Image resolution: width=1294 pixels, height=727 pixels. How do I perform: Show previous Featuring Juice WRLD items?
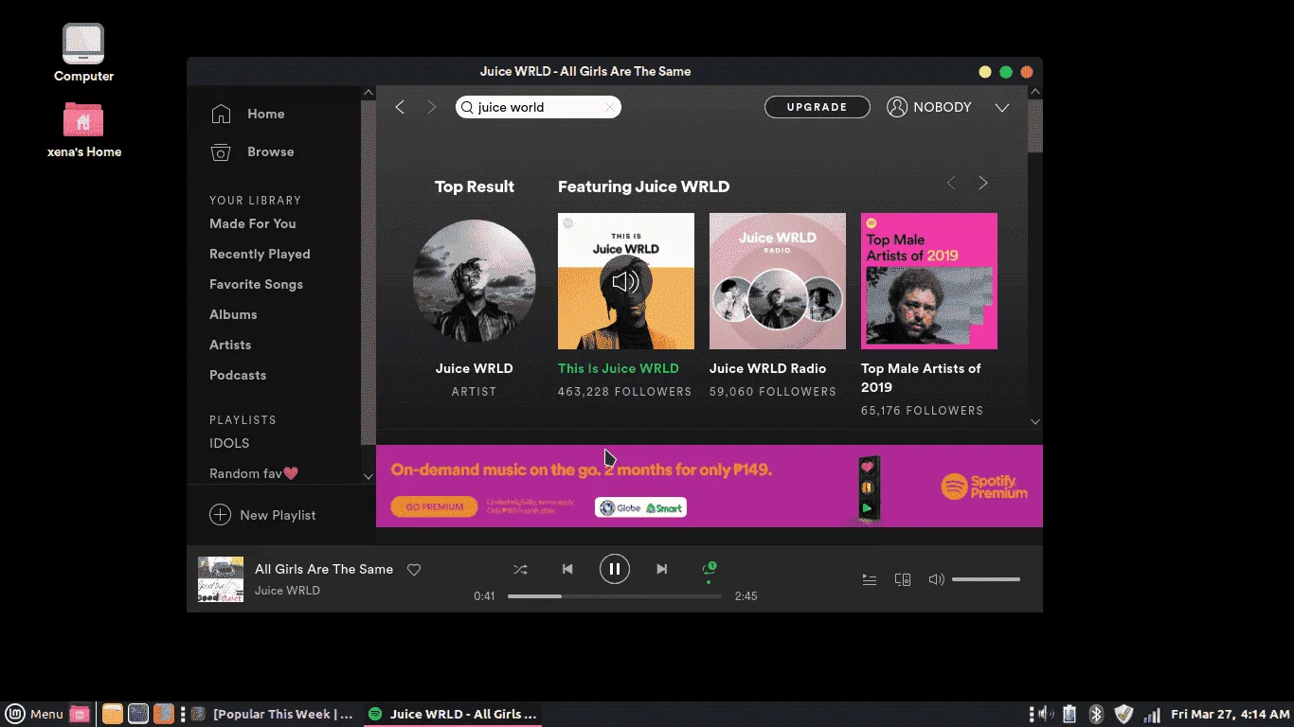(x=951, y=183)
